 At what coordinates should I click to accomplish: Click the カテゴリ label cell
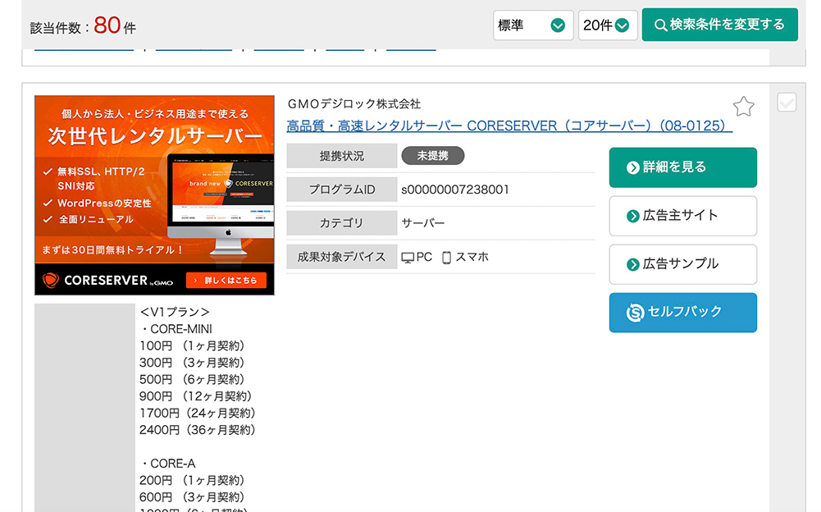pyautogui.click(x=342, y=223)
